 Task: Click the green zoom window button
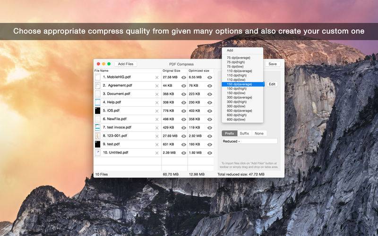pos(109,64)
